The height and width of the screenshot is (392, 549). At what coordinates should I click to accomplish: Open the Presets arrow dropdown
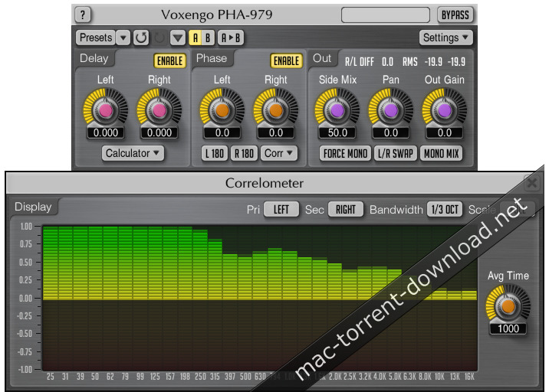123,38
